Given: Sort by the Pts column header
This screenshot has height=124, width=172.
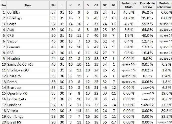Looking at the screenshot, I should tap(53, 5).
